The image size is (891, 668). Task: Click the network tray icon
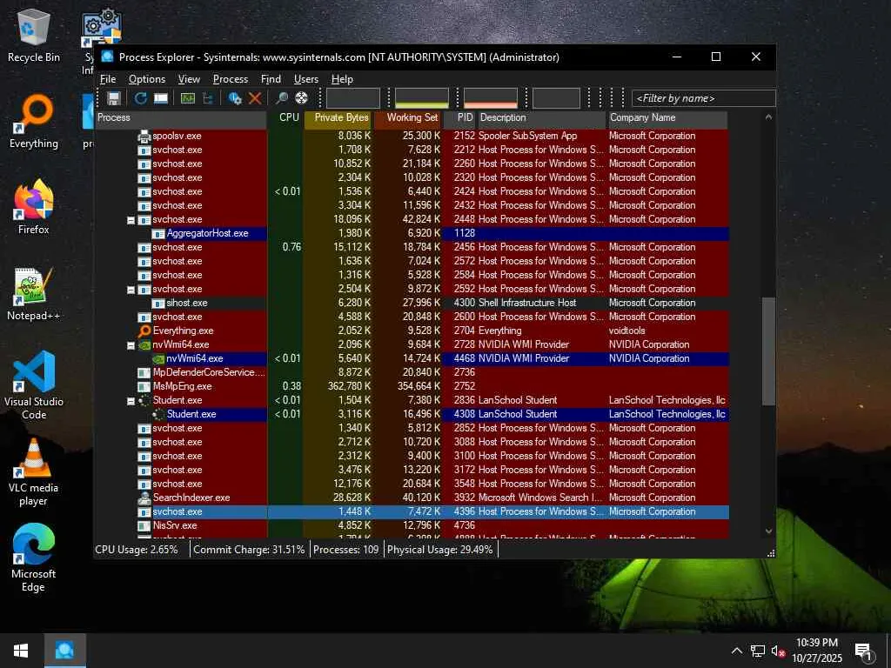758,651
